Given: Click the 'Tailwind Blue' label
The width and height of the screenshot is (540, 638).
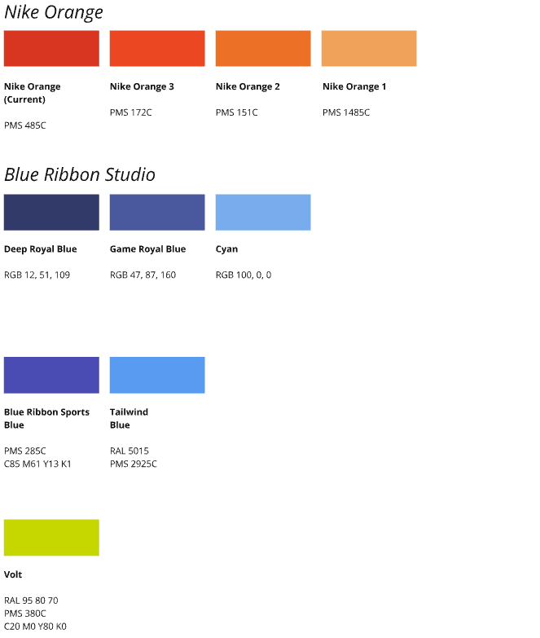Looking at the screenshot, I should pyautogui.click(x=129, y=418).
